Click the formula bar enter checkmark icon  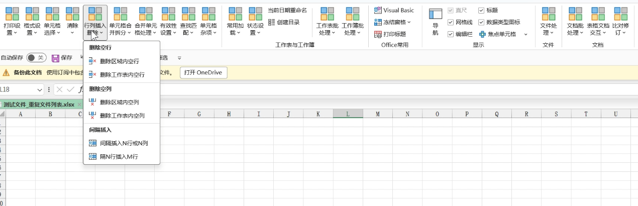[71, 89]
